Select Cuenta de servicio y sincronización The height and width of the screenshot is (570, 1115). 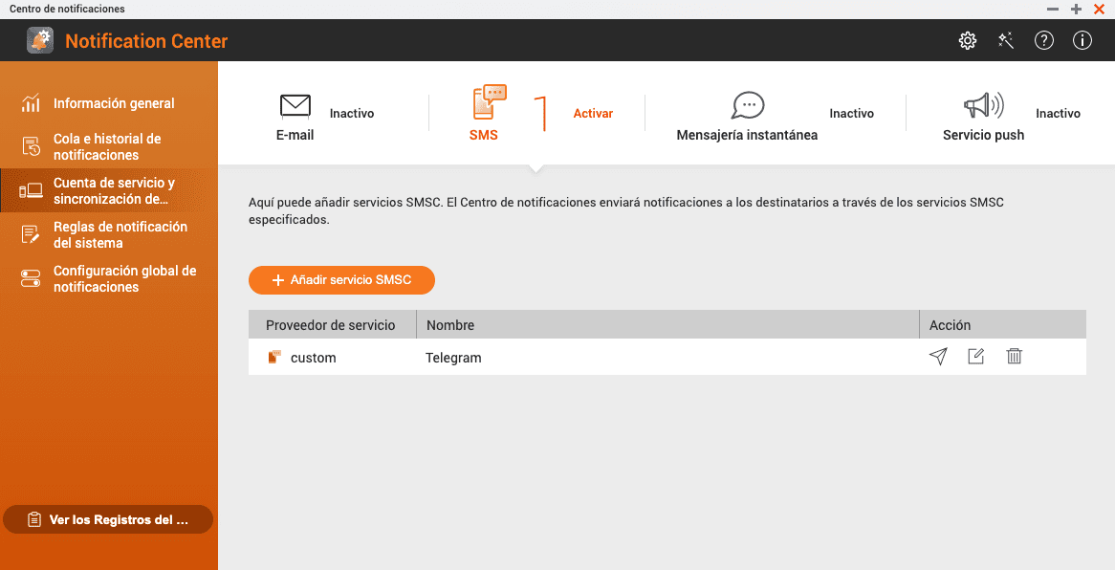[109, 190]
